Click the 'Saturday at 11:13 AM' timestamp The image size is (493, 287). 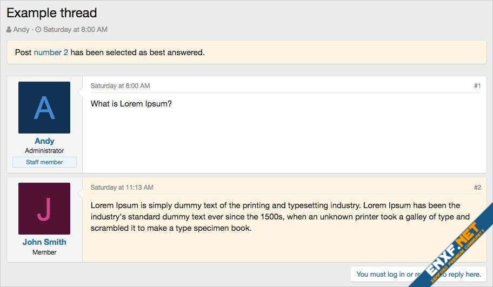tap(122, 188)
